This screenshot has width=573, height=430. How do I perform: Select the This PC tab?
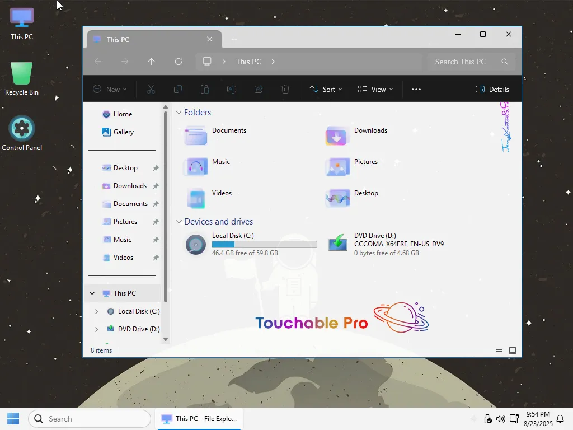pos(154,39)
